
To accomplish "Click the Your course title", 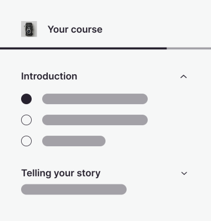I will point(75,29).
